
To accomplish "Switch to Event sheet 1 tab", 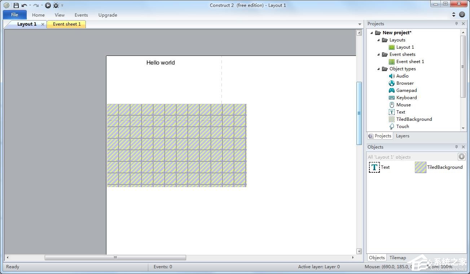I will coord(67,24).
